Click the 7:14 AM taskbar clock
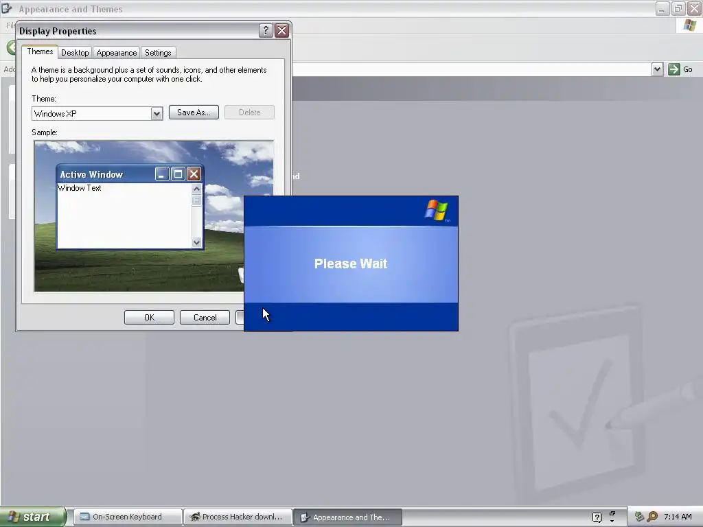Screen dimensions: 703x527 pos(678,517)
